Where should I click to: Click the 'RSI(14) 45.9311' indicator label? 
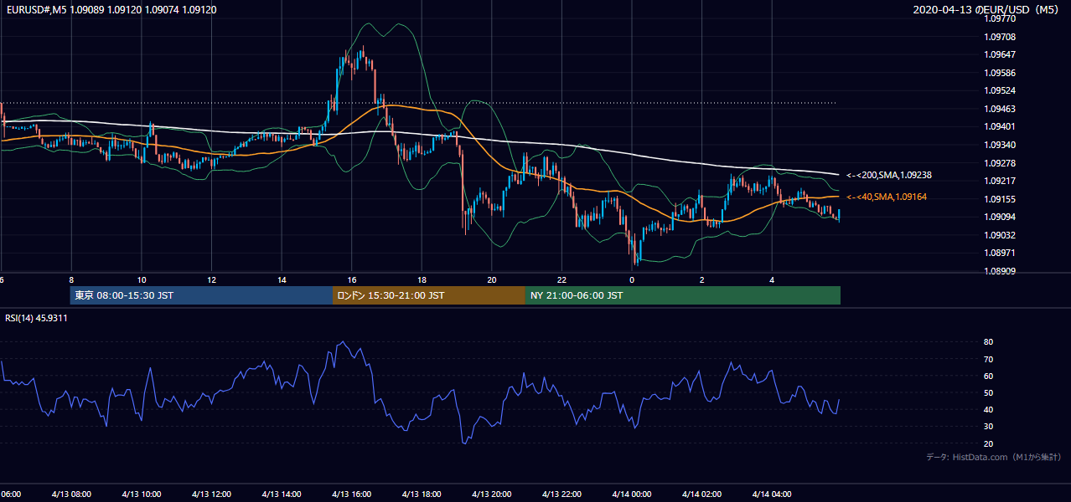click(37, 318)
